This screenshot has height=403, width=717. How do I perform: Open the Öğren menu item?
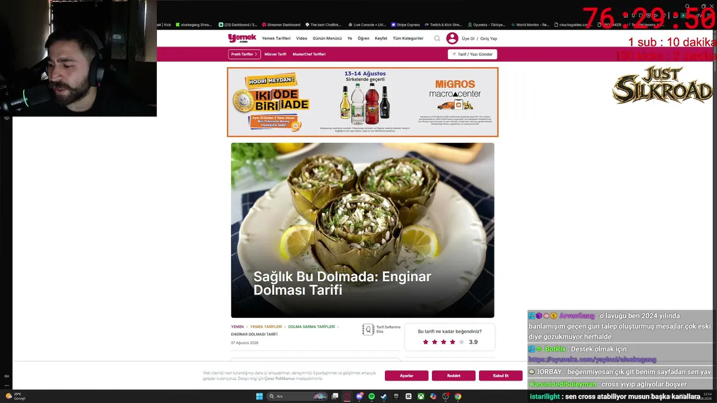coord(364,39)
